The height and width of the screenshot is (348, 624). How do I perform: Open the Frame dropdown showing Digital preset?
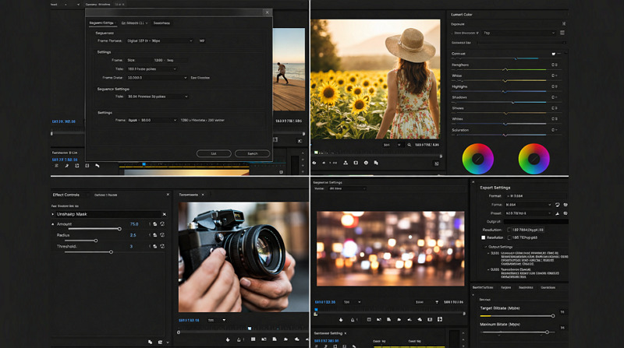[x=160, y=41]
